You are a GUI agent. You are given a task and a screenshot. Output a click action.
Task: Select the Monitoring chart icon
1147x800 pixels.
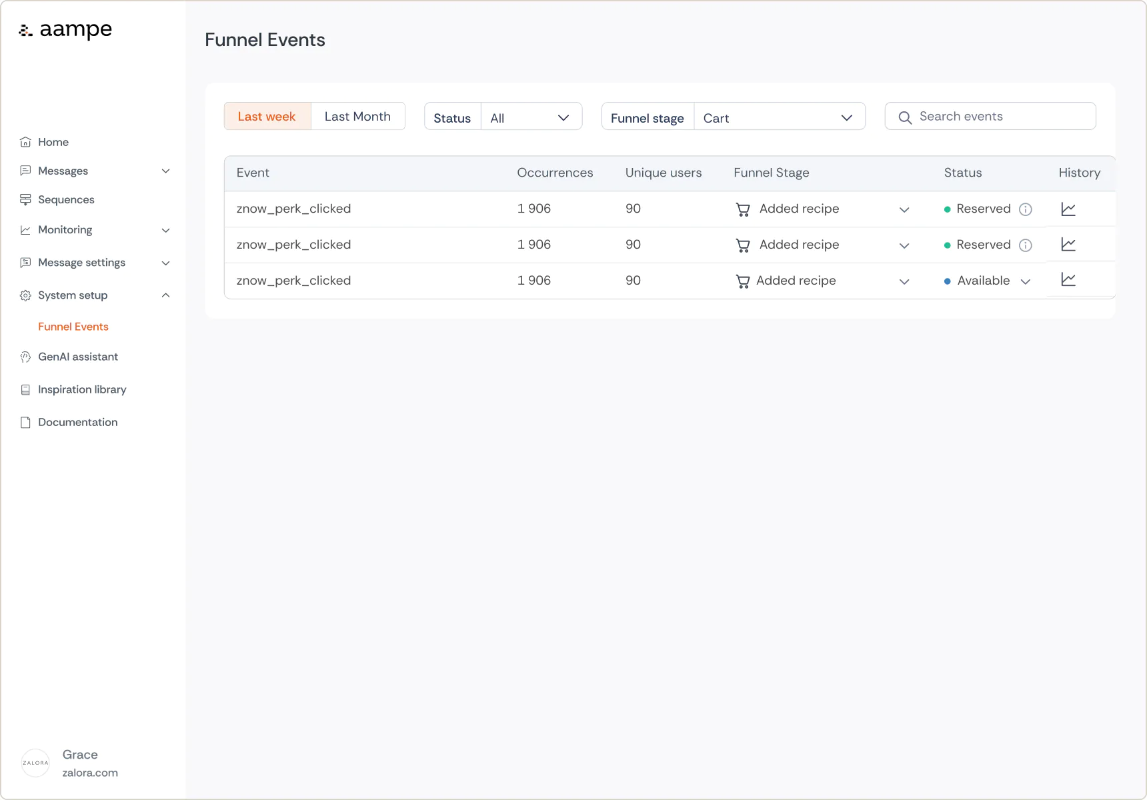(x=25, y=229)
